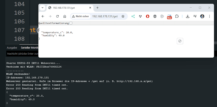Open the tab search dropdown arrow
The width and height of the screenshot is (217, 107).
(x=42, y=8)
